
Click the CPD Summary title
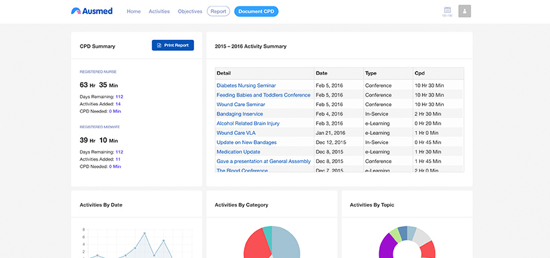click(x=97, y=46)
